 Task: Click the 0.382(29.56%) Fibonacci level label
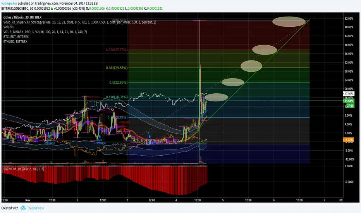click(117, 68)
